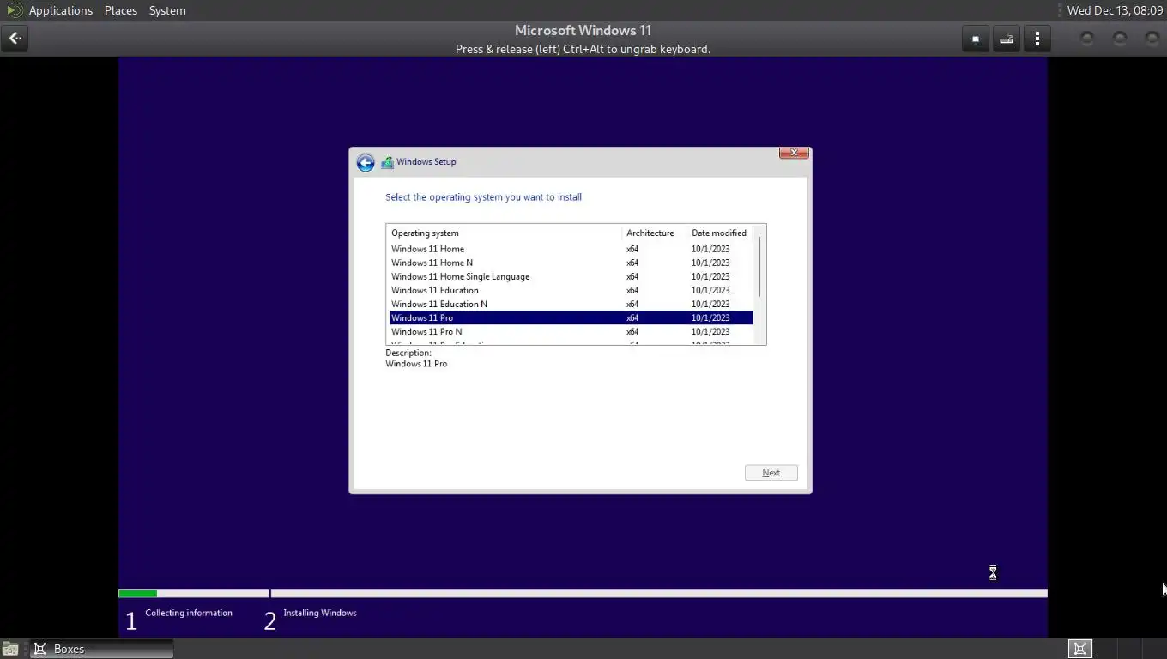This screenshot has width=1167, height=659.
Task: Open the System menu
Action: pyautogui.click(x=167, y=10)
